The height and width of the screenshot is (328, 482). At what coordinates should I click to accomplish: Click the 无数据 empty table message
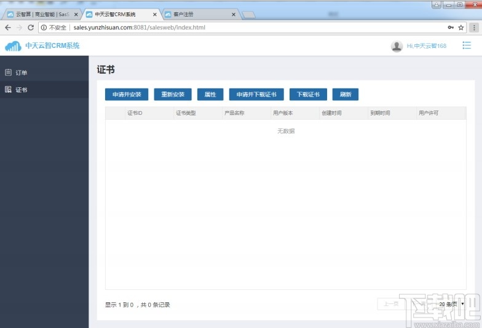(x=286, y=131)
